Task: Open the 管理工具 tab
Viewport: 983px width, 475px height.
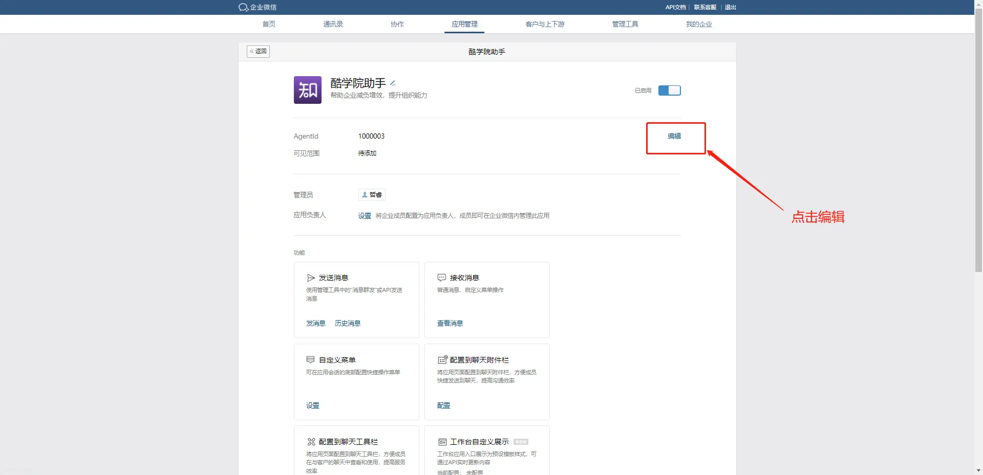Action: click(x=625, y=24)
